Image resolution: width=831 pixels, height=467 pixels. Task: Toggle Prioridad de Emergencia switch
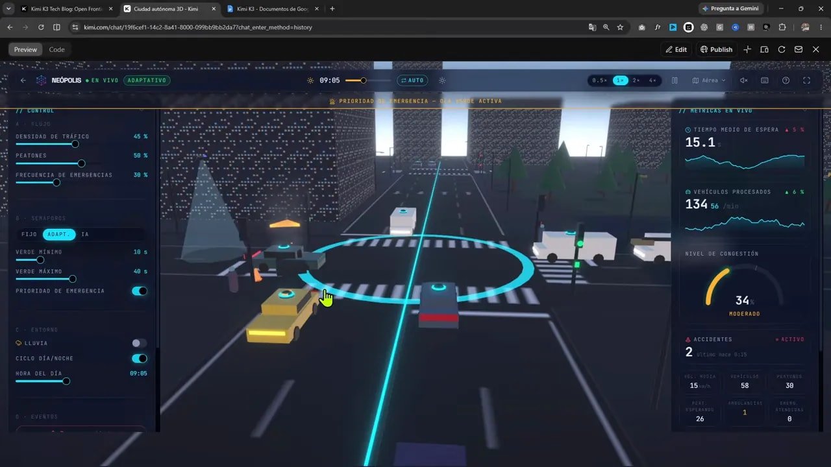point(140,291)
